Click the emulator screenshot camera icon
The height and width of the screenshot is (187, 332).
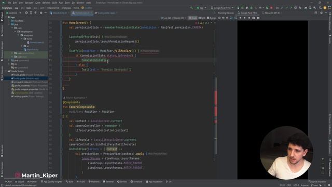click(254, 18)
